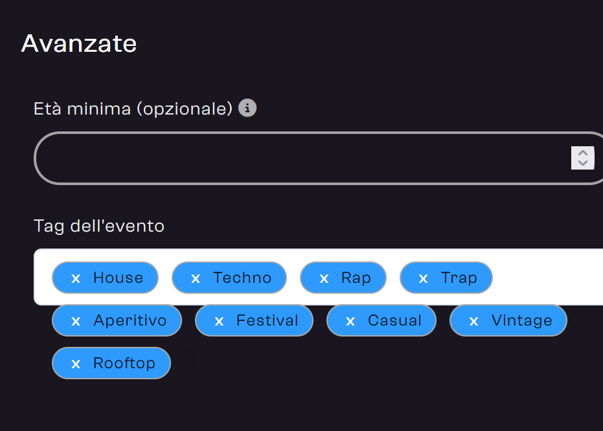Increase minimum age with up arrow
The image size is (603, 431).
(x=583, y=153)
